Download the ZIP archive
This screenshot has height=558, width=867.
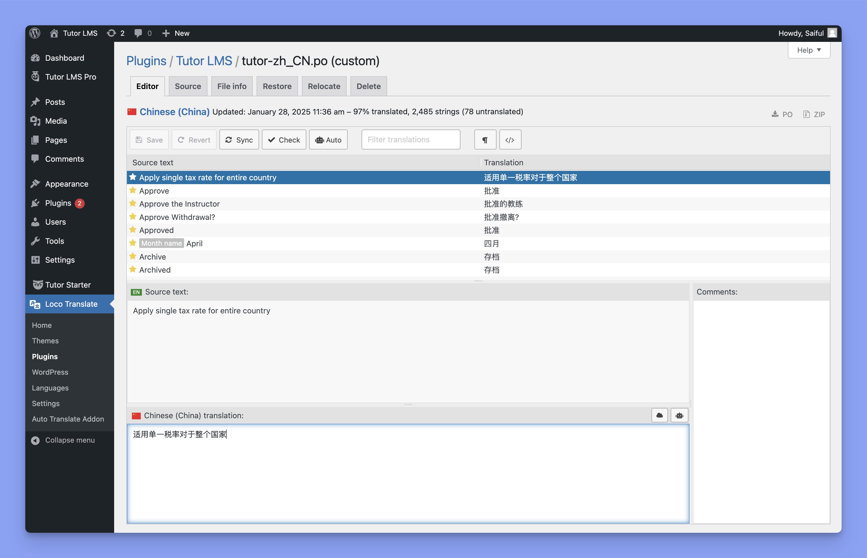pos(814,114)
